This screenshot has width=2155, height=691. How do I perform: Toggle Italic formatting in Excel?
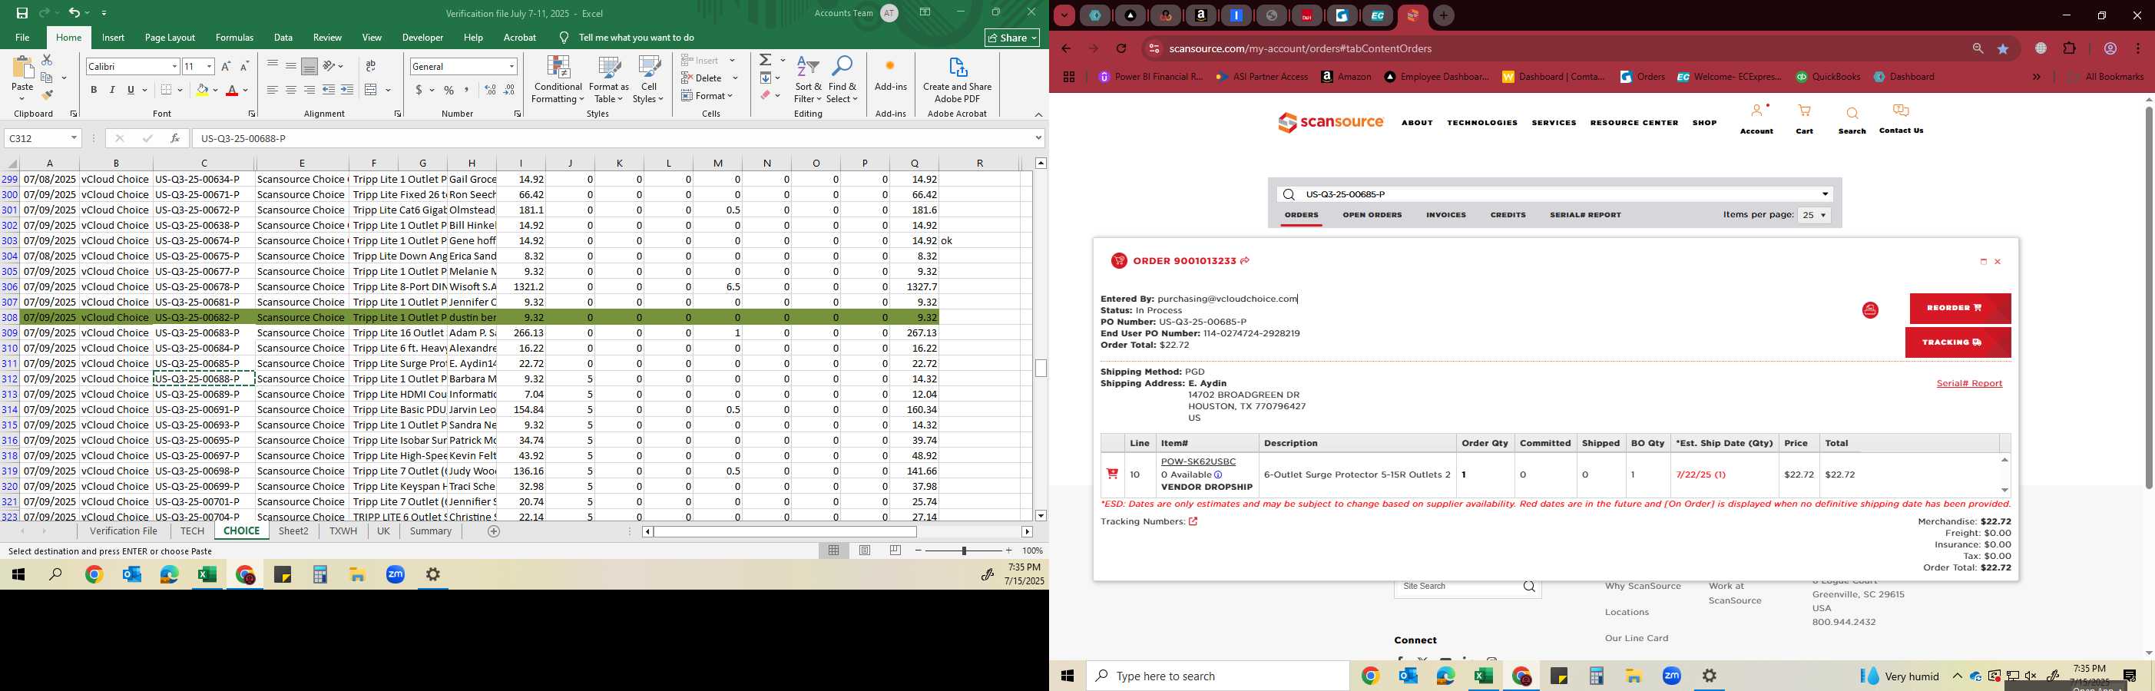(x=112, y=90)
